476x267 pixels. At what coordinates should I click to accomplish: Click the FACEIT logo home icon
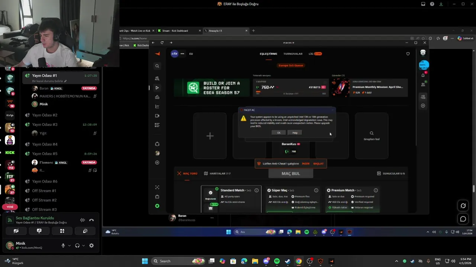pyautogui.click(x=157, y=54)
